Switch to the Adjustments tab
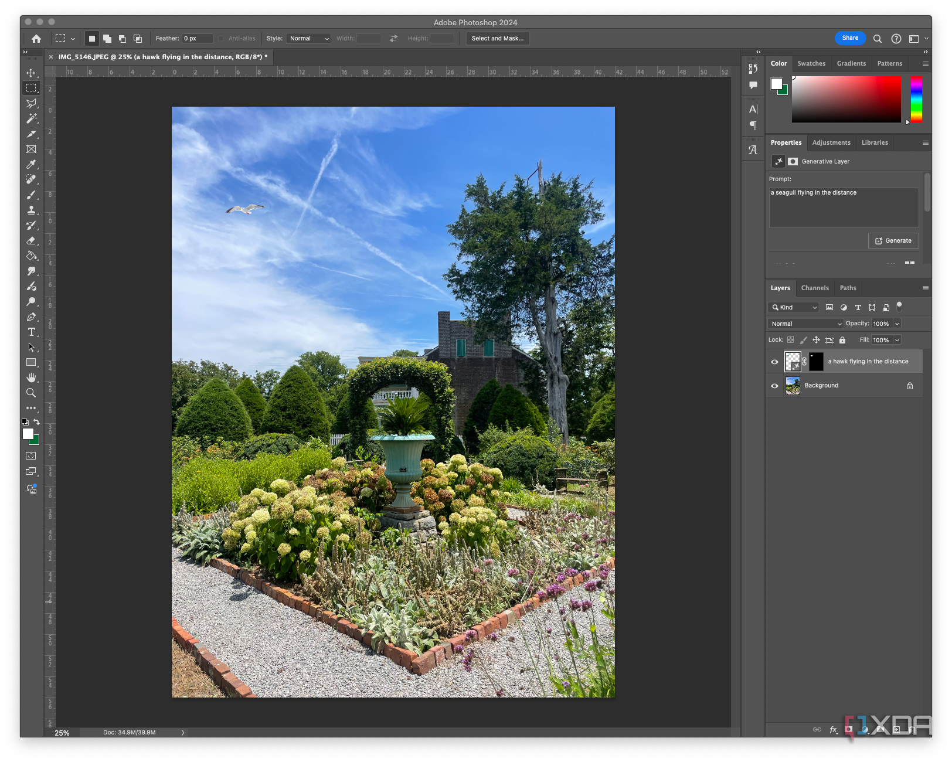Image resolution: width=952 pixels, height=762 pixels. point(831,142)
